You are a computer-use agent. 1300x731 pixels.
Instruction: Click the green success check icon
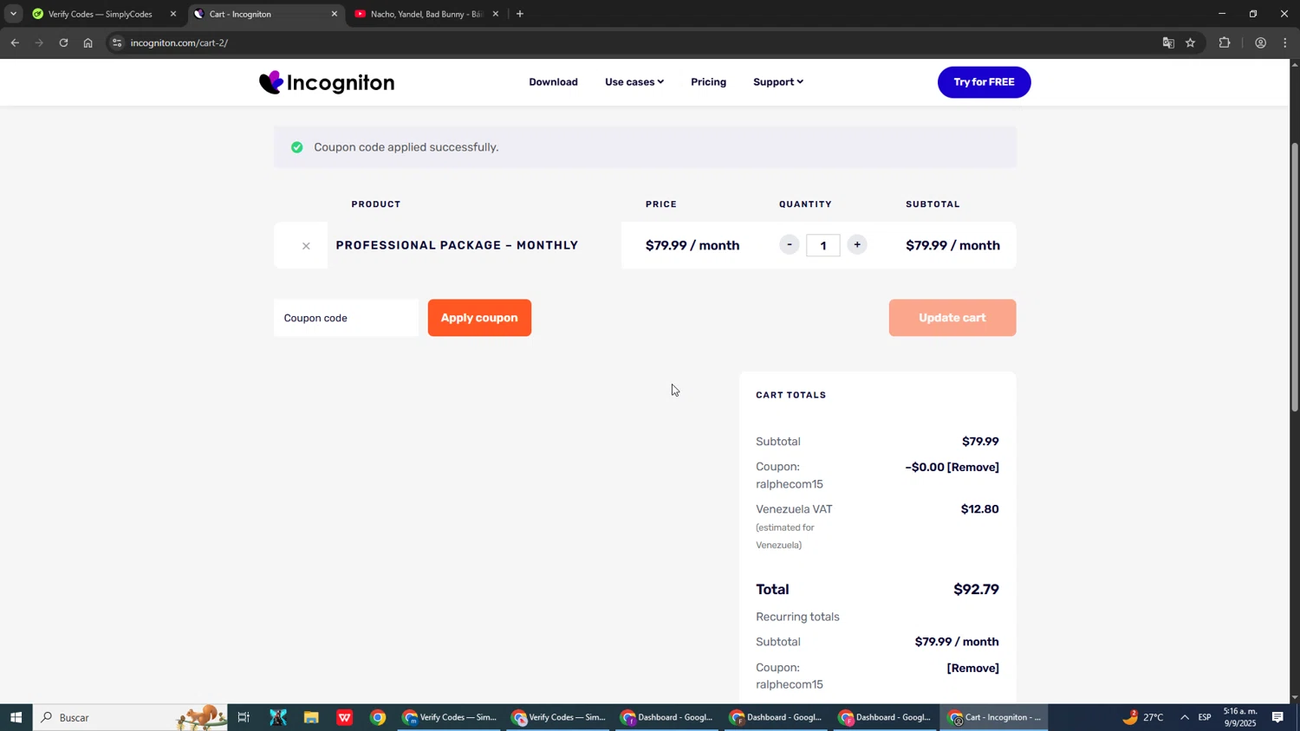(x=297, y=147)
